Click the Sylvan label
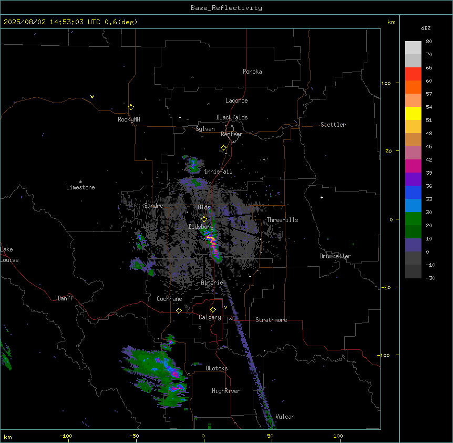The image size is (453, 443). pyautogui.click(x=205, y=129)
